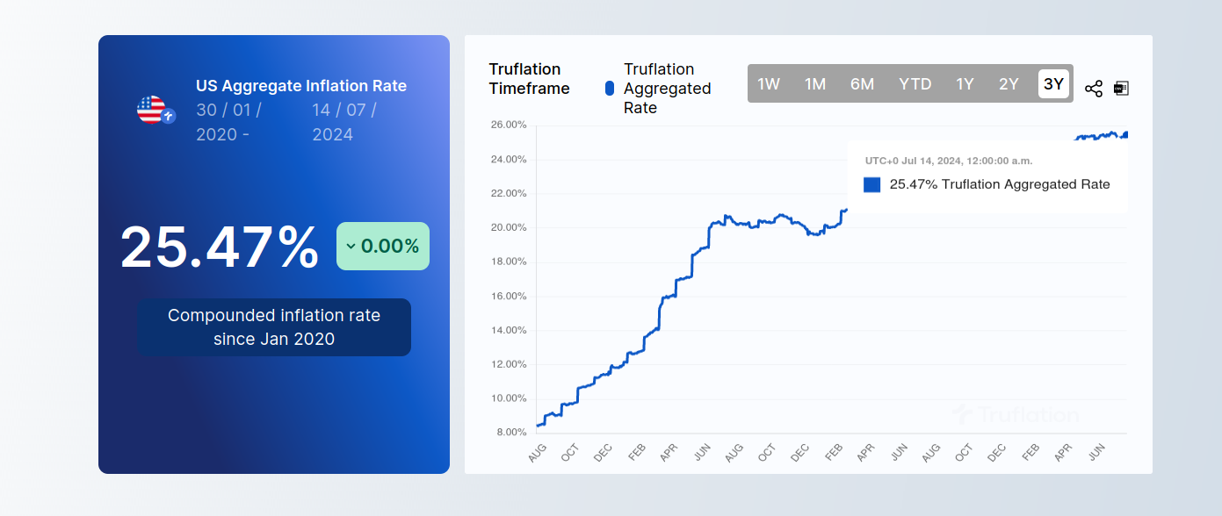Viewport: 1222px width, 516px height.
Task: Click the 24.00% y-axis label
Action: [509, 160]
